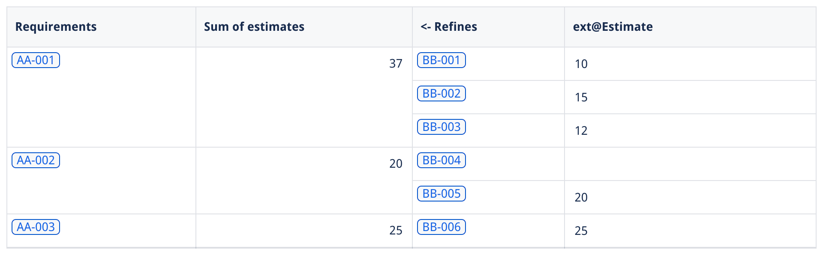Open the BB-004 item badge
This screenshot has height=255, width=823.
click(x=441, y=160)
